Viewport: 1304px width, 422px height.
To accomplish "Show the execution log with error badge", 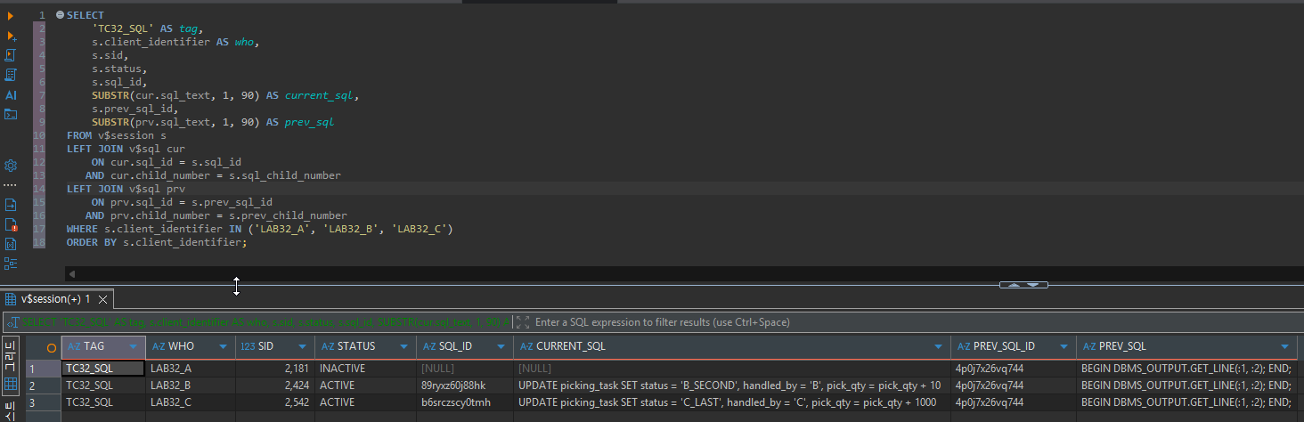I will [12, 224].
